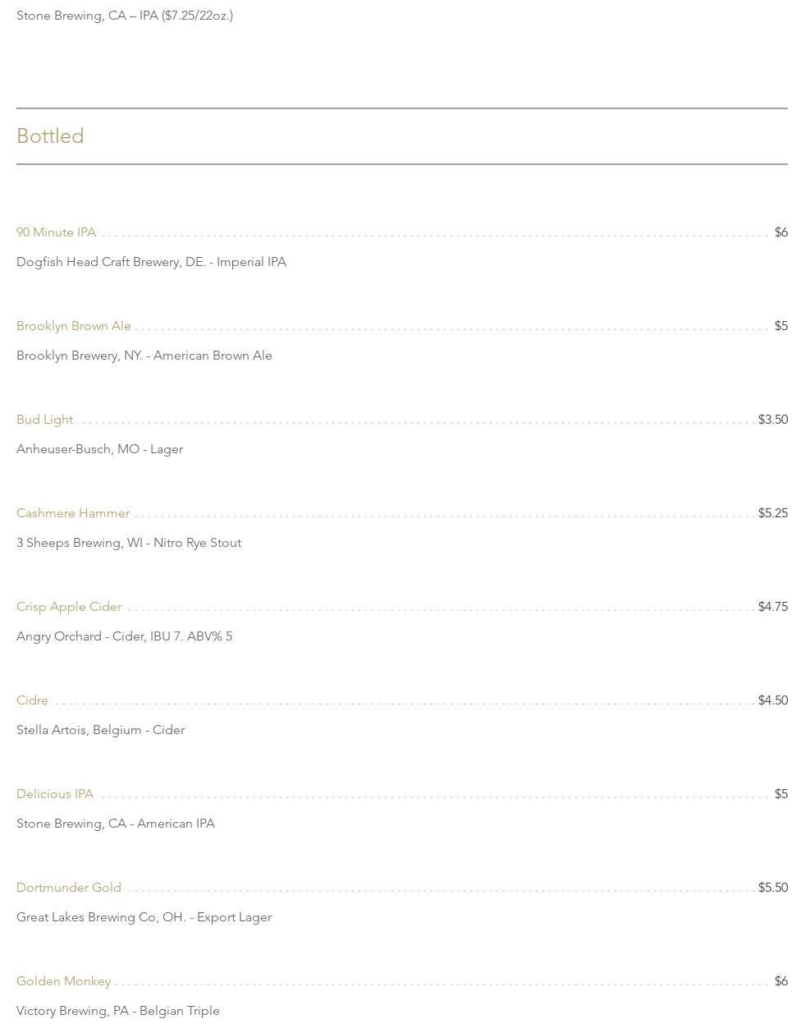Click the $5.25 Cashmere Hammer price
The height and width of the screenshot is (1033, 792).
[x=772, y=513]
